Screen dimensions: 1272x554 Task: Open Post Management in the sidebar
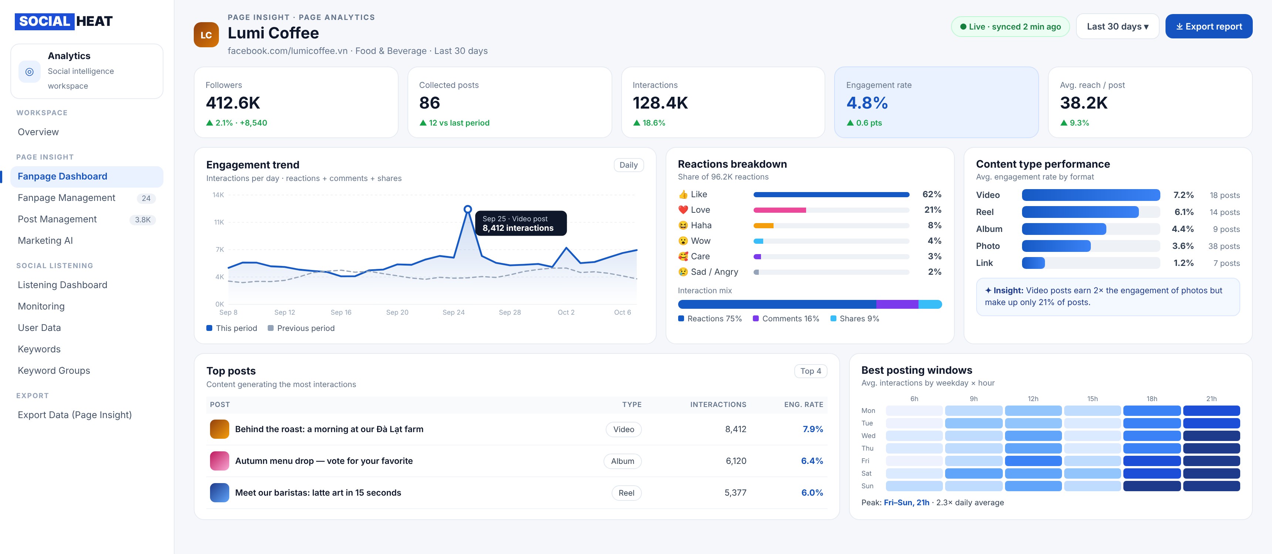(x=87, y=219)
